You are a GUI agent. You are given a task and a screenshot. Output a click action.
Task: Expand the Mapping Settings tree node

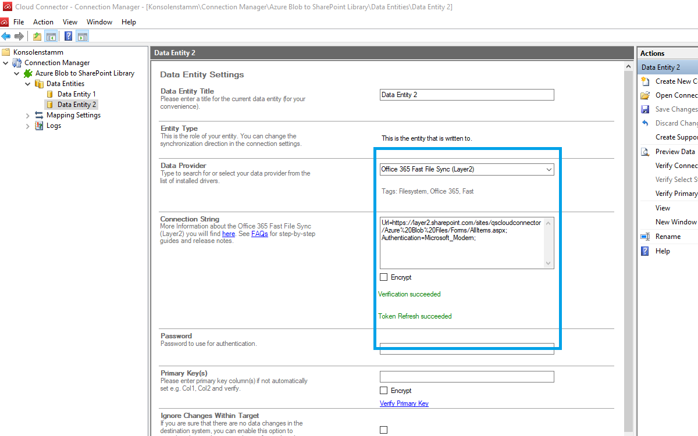click(x=27, y=116)
